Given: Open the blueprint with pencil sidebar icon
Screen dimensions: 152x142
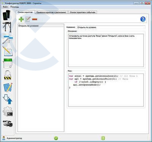Looking at the screenshot, I should tap(8, 87).
